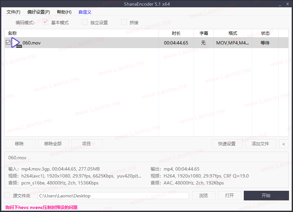293x212 pixels.
Task: Click the subtitle cell 无
Action: [203, 43]
